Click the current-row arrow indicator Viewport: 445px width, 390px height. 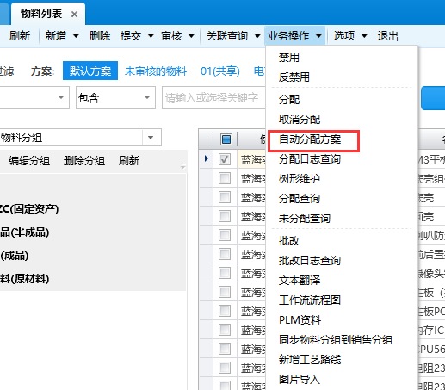point(206,158)
